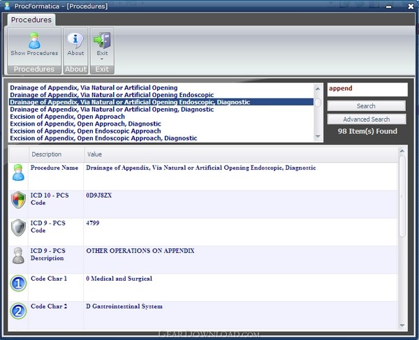Viewport: 419px width, 340px height.
Task: Click the Code Char 1 number icon
Action: click(x=18, y=283)
